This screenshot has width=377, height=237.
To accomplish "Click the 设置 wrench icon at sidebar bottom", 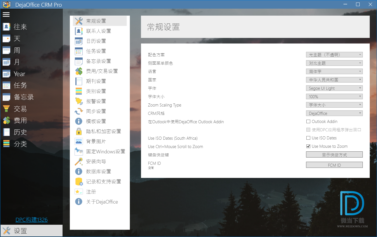I will pos(6,231).
